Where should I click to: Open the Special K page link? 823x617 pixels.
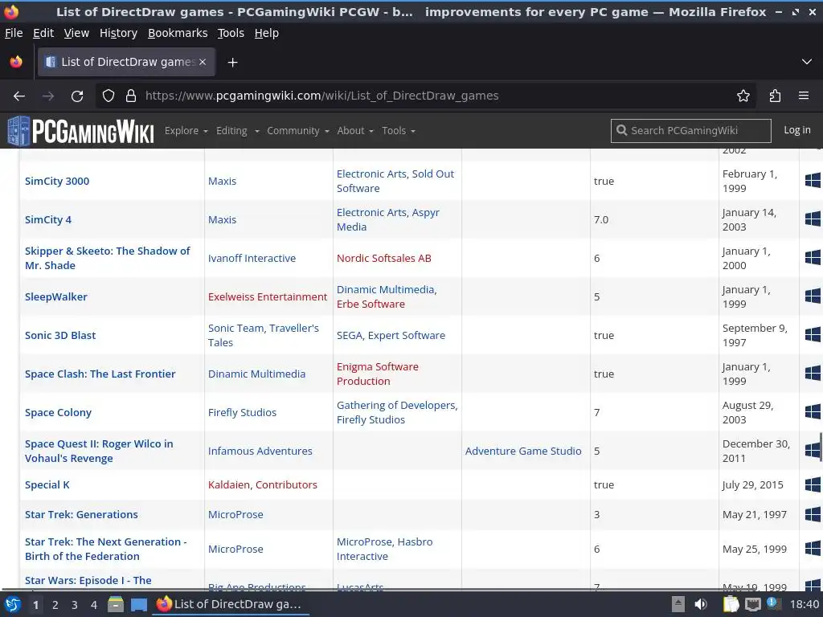[47, 484]
